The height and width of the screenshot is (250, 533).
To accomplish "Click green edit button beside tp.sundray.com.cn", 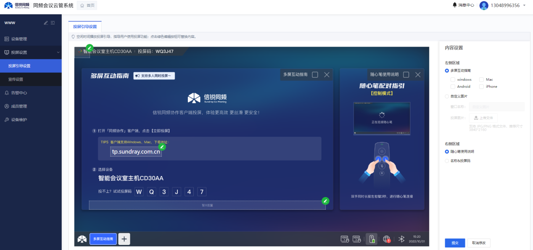I will point(162,147).
